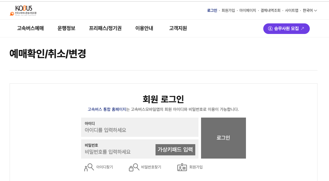The height and width of the screenshot is (181, 329).
Task: Click the 예매확인/취소/변경 page title
Action: tap(48, 54)
